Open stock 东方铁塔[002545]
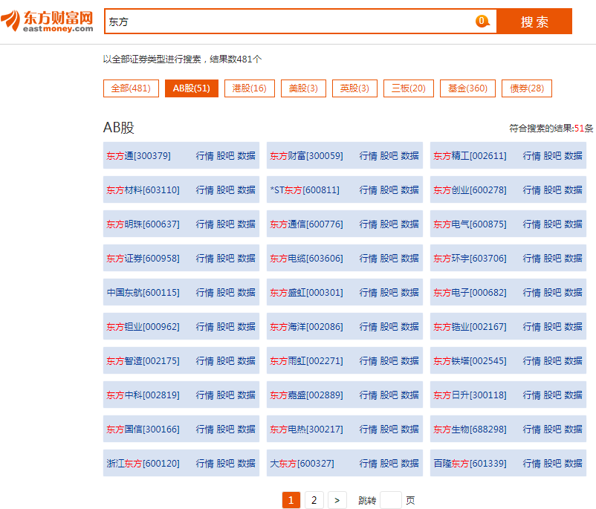The image size is (596, 509). point(470,361)
